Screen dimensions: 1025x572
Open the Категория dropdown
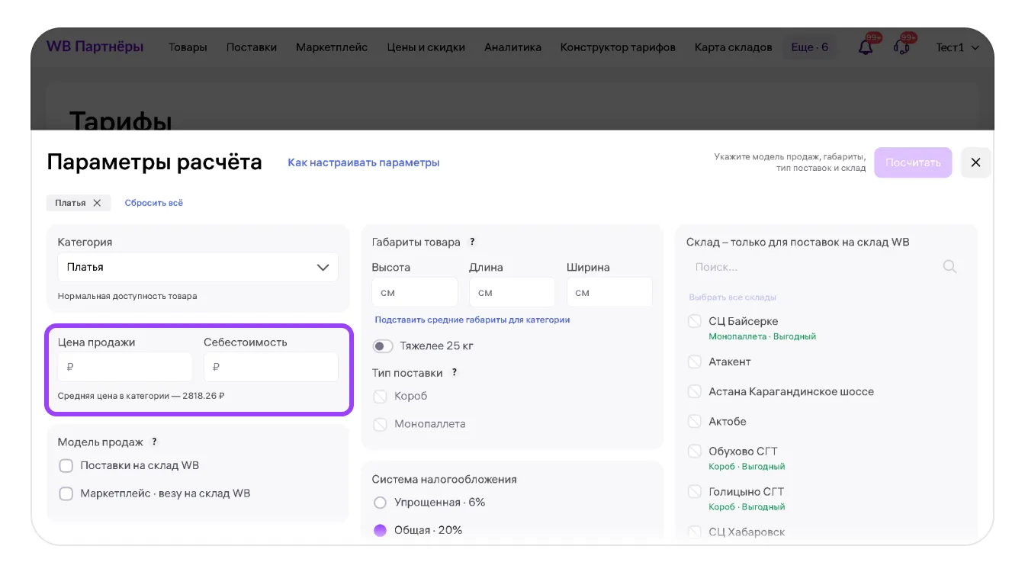(x=198, y=267)
